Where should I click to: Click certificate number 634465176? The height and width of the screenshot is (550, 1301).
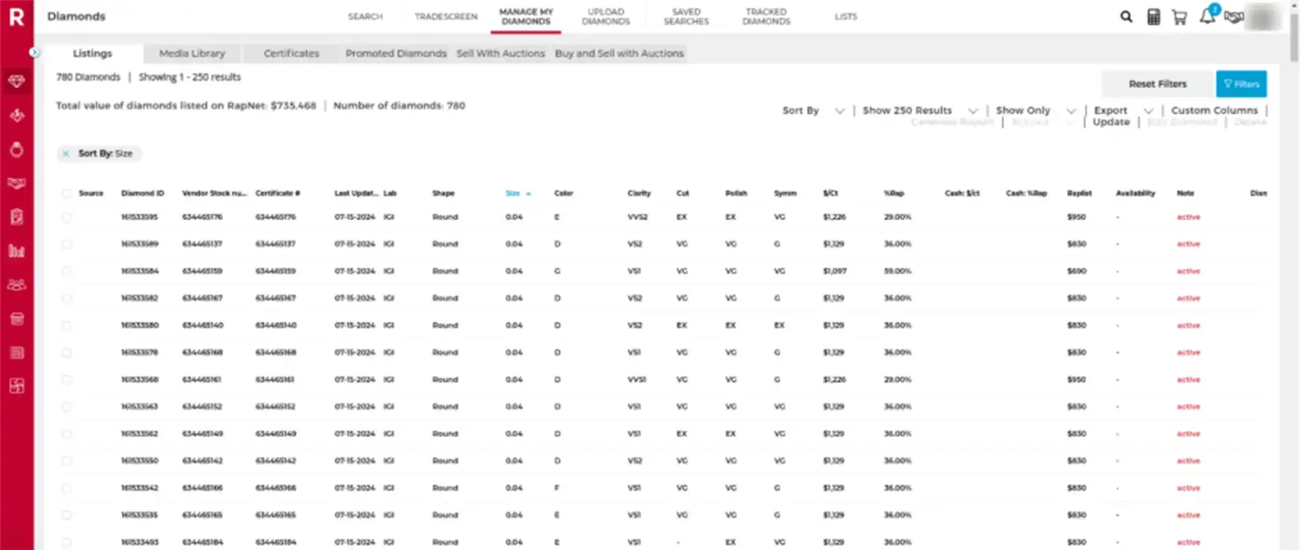276,217
